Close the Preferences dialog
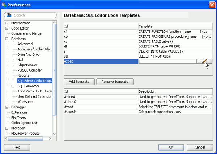Viewport: 217px width, 154px height. click(x=212, y=5)
